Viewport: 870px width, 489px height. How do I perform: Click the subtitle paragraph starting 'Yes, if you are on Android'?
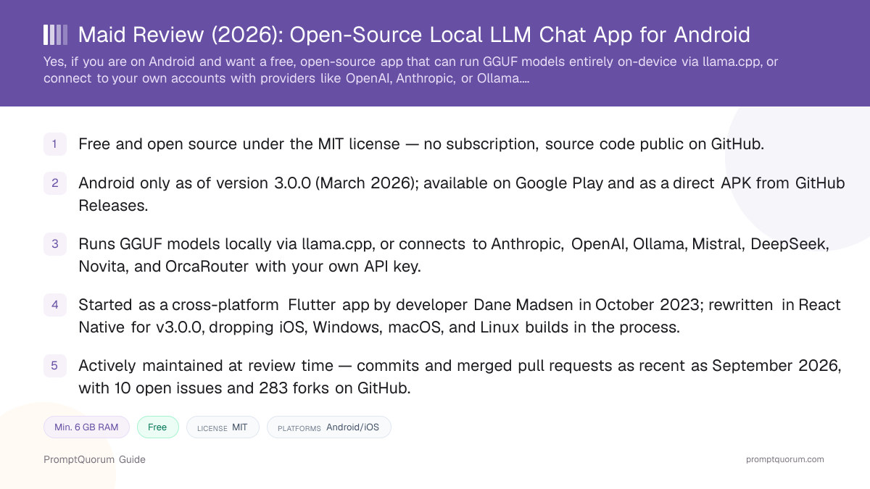pyautogui.click(x=410, y=70)
